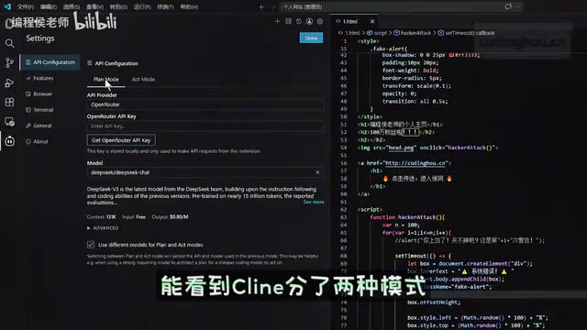Viewport: 587px width, 330px height.
Task: Open the 转到(G) menu
Action: tap(118, 6)
